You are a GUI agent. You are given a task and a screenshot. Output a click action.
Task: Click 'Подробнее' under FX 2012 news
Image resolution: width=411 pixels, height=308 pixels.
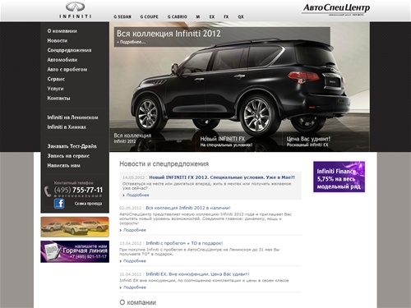[137, 195]
